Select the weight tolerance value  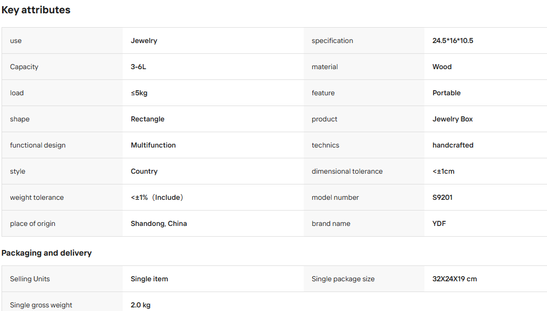157,197
